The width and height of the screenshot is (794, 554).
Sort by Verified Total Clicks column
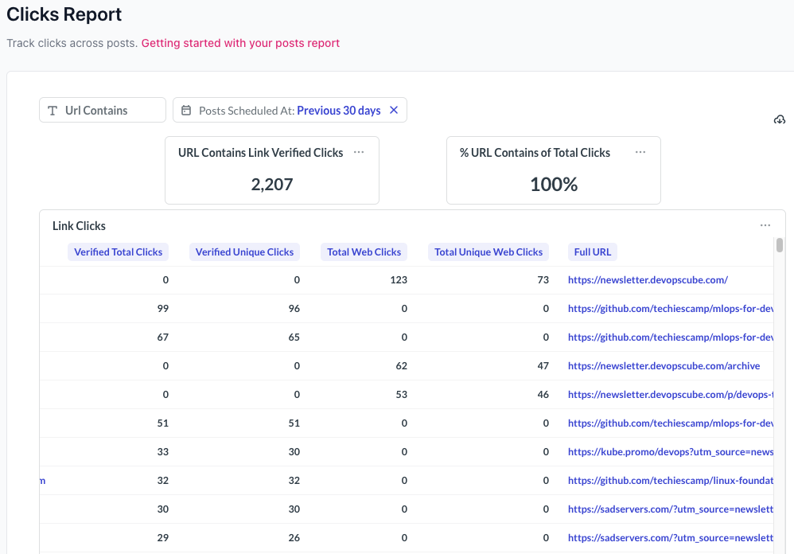tap(118, 252)
